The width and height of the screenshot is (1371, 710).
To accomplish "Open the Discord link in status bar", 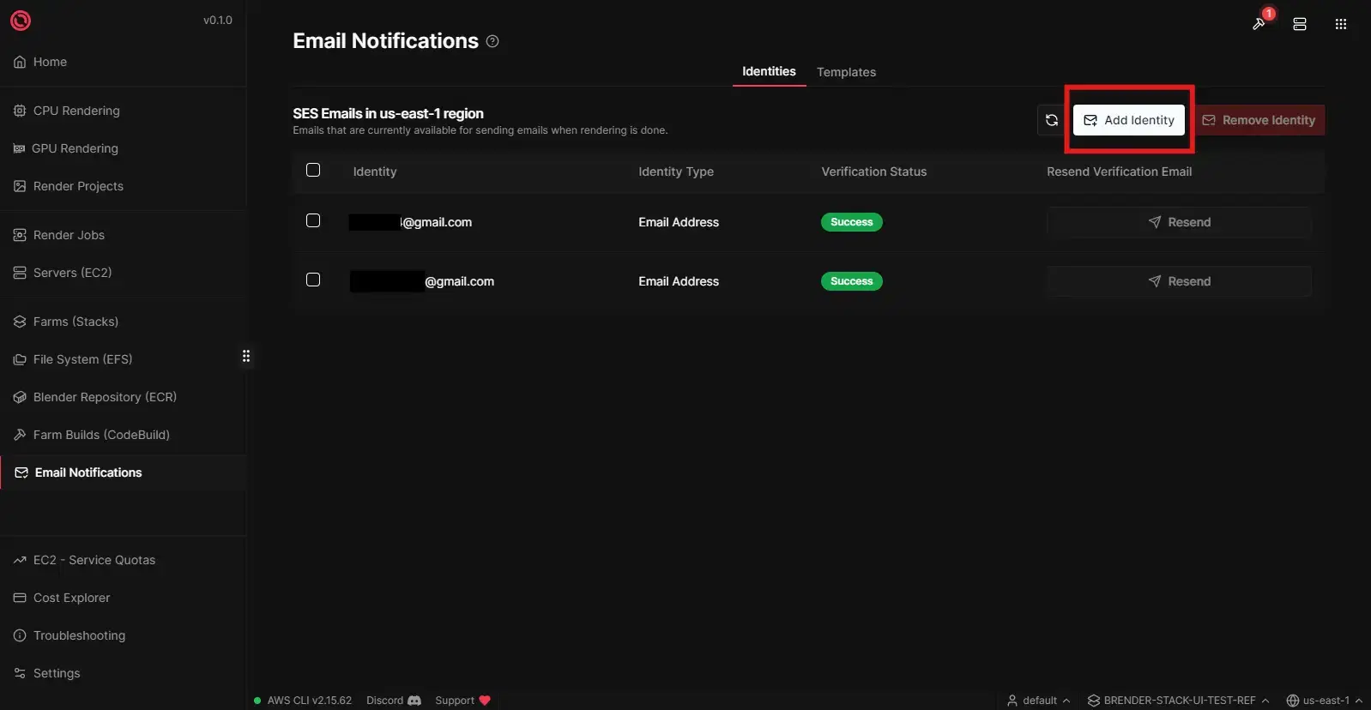I will (393, 701).
